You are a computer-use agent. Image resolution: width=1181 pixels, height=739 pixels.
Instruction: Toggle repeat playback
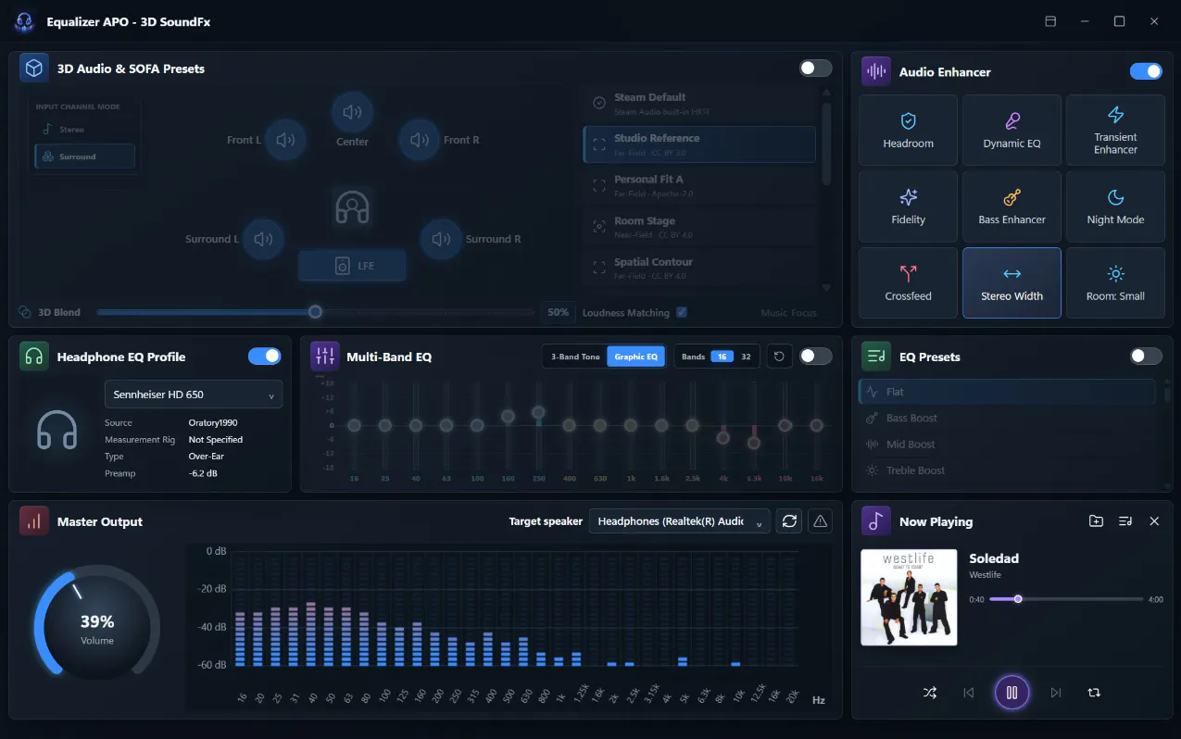point(1094,692)
